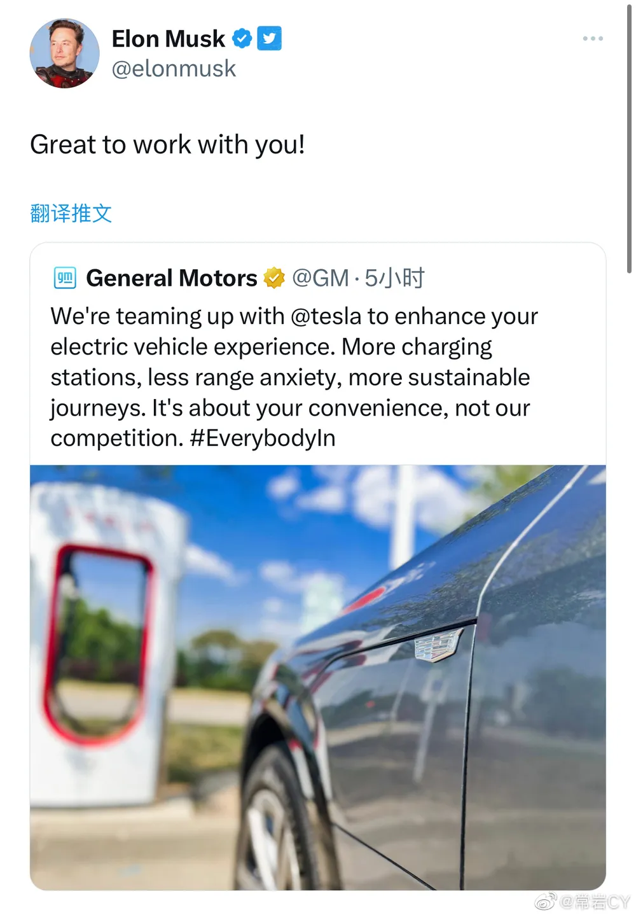Tap the 翻译推文 translate tweet link

(x=71, y=213)
